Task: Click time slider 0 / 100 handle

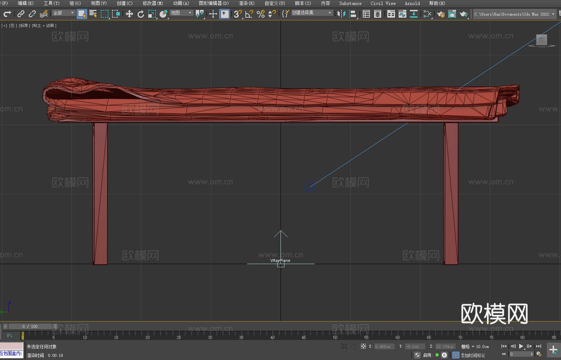Action: [30, 326]
